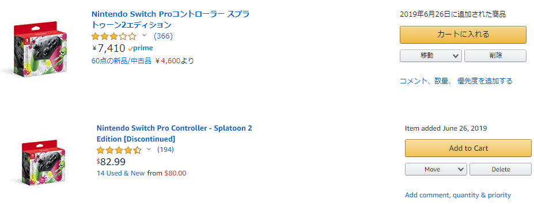This screenshot has height=210, width=534.
Task: Click the Delete button
Action: pos(501,169)
